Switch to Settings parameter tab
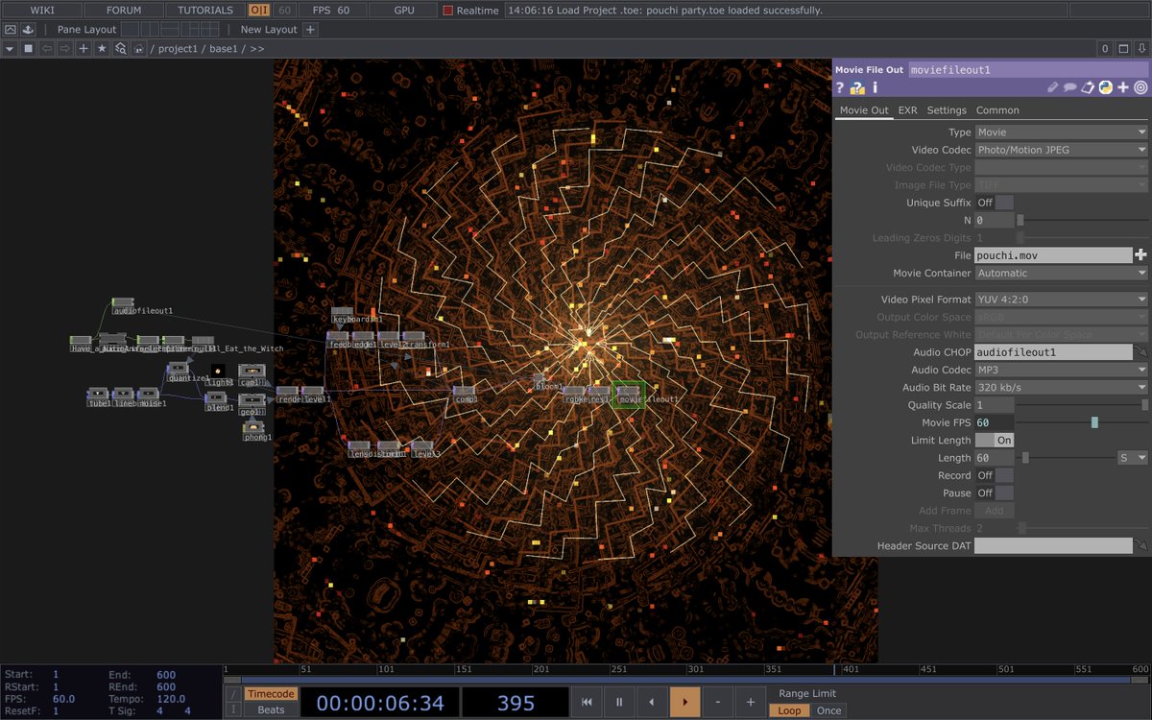 (x=947, y=110)
